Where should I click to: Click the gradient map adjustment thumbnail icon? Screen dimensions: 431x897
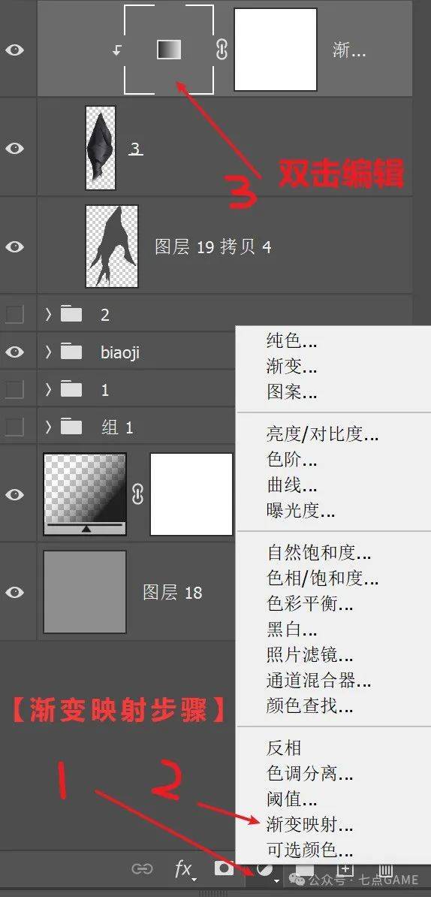point(169,50)
